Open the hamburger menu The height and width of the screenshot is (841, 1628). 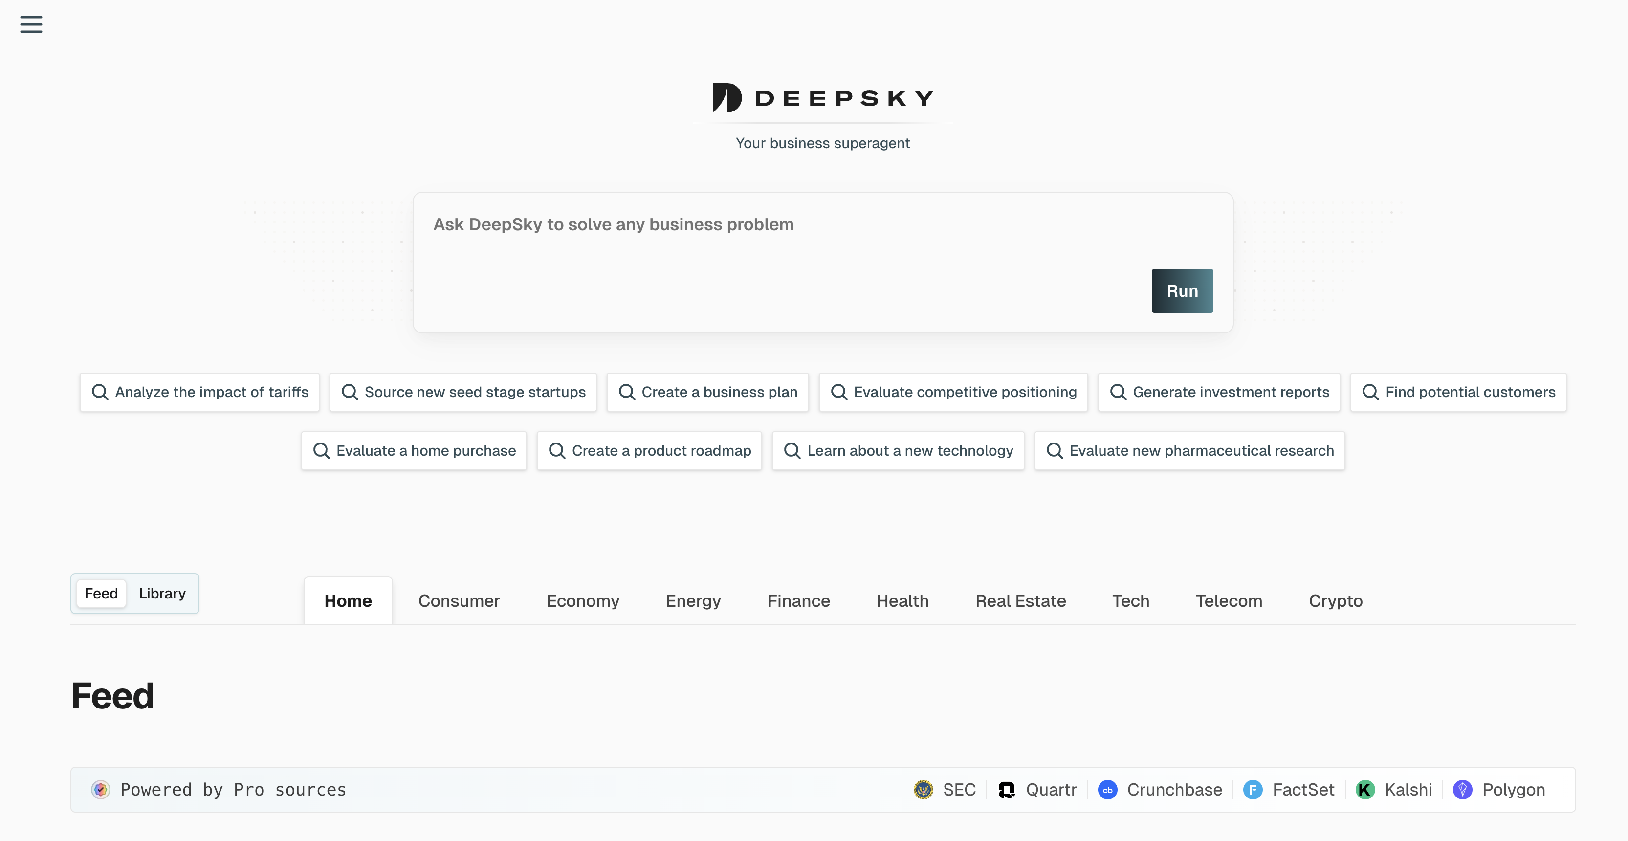click(x=31, y=24)
